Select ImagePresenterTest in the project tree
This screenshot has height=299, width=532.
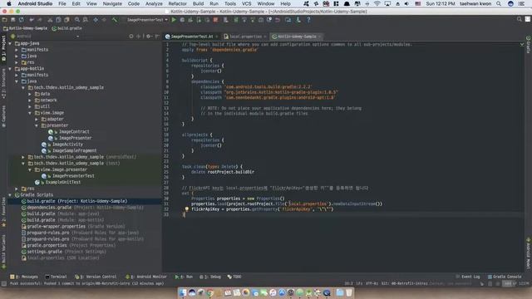tap(73, 176)
